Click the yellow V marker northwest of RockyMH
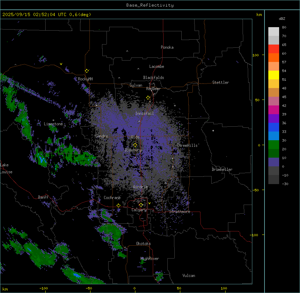This screenshot has height=293, width=300. tap(61, 64)
